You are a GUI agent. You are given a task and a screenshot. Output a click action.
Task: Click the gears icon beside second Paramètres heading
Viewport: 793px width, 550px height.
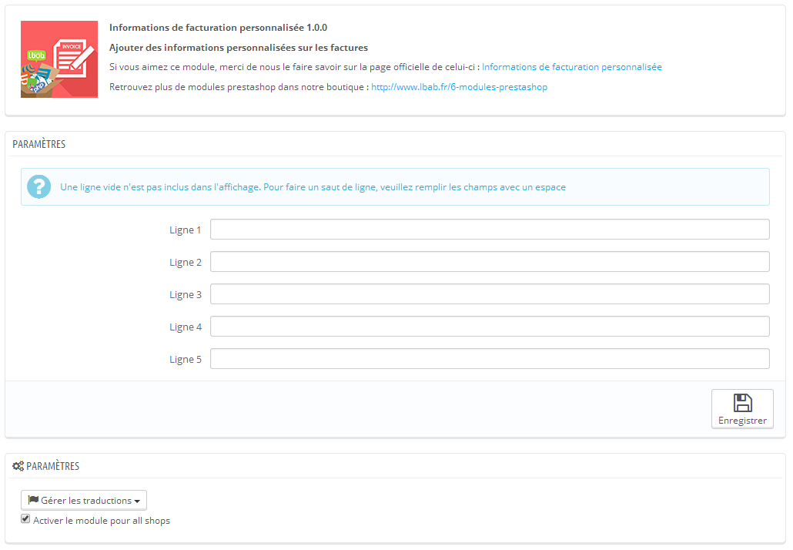tap(18, 466)
